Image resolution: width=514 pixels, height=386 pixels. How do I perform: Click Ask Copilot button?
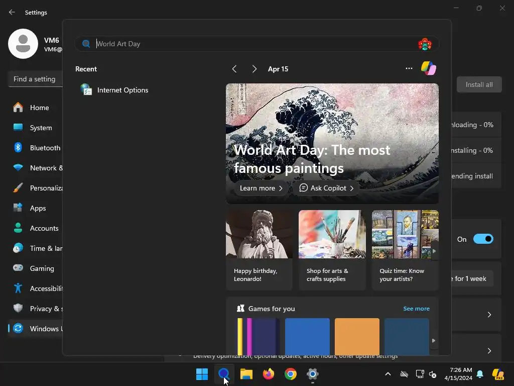pyautogui.click(x=326, y=188)
